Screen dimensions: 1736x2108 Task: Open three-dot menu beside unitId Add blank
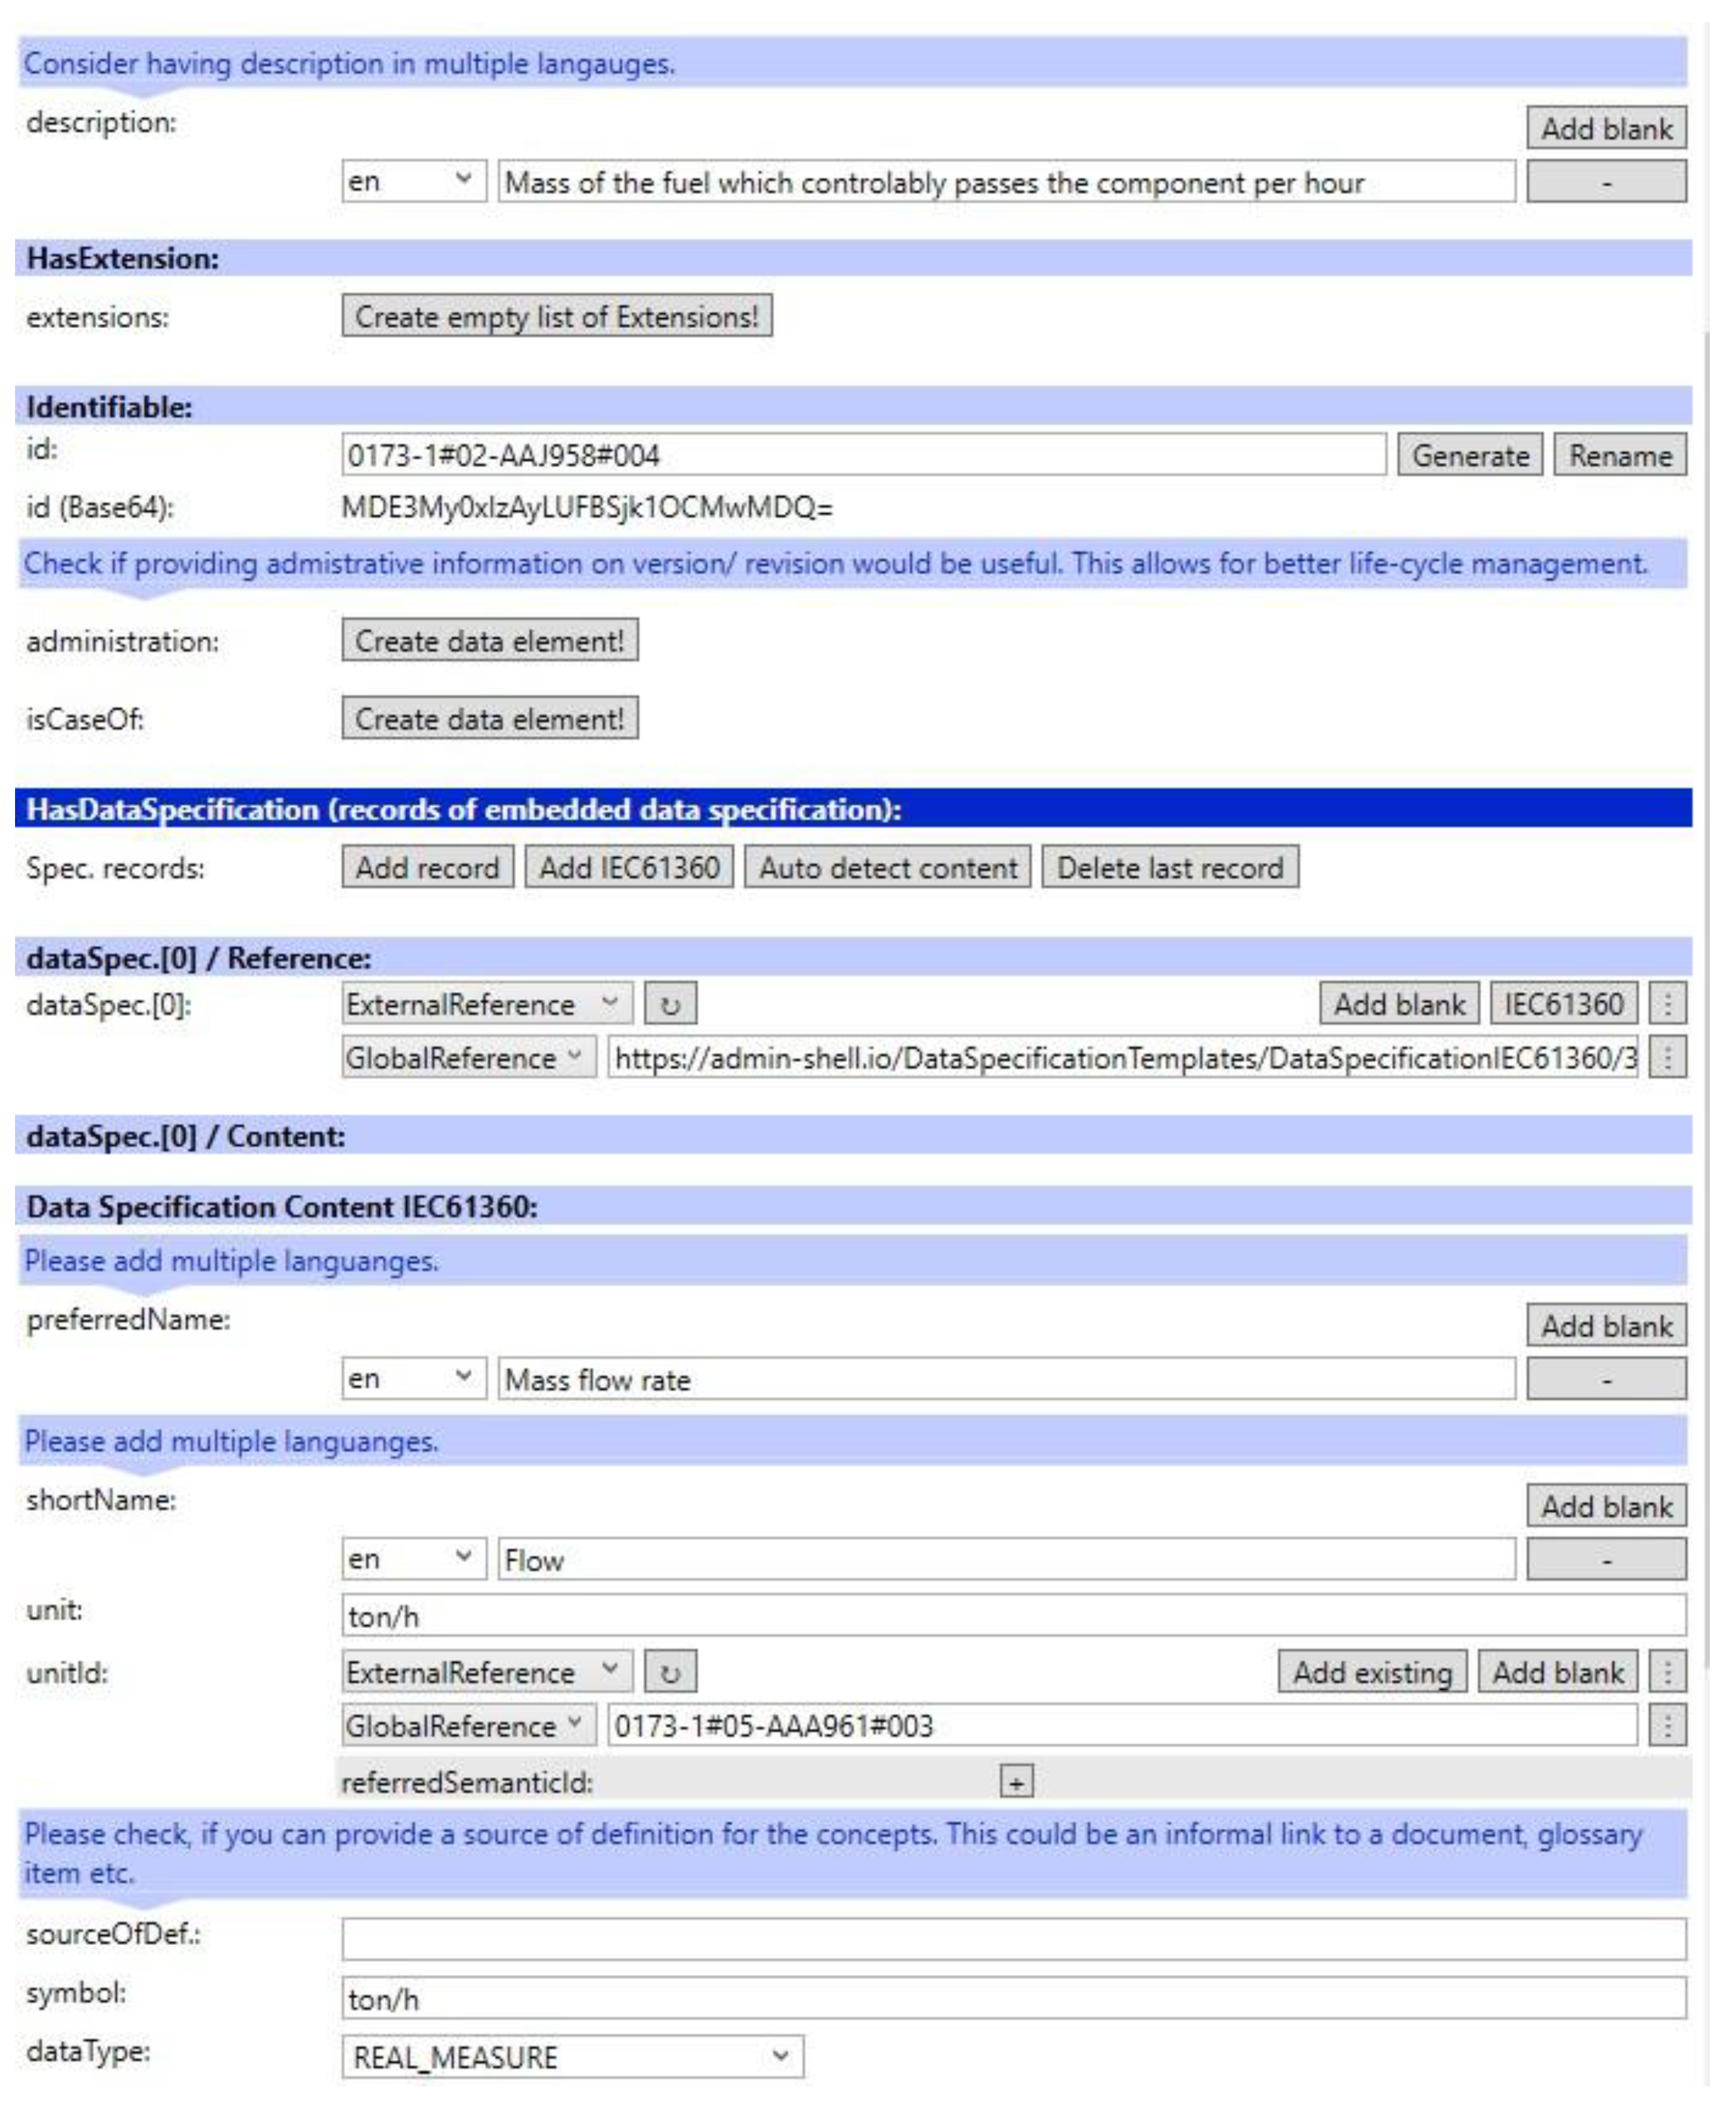point(1667,1672)
